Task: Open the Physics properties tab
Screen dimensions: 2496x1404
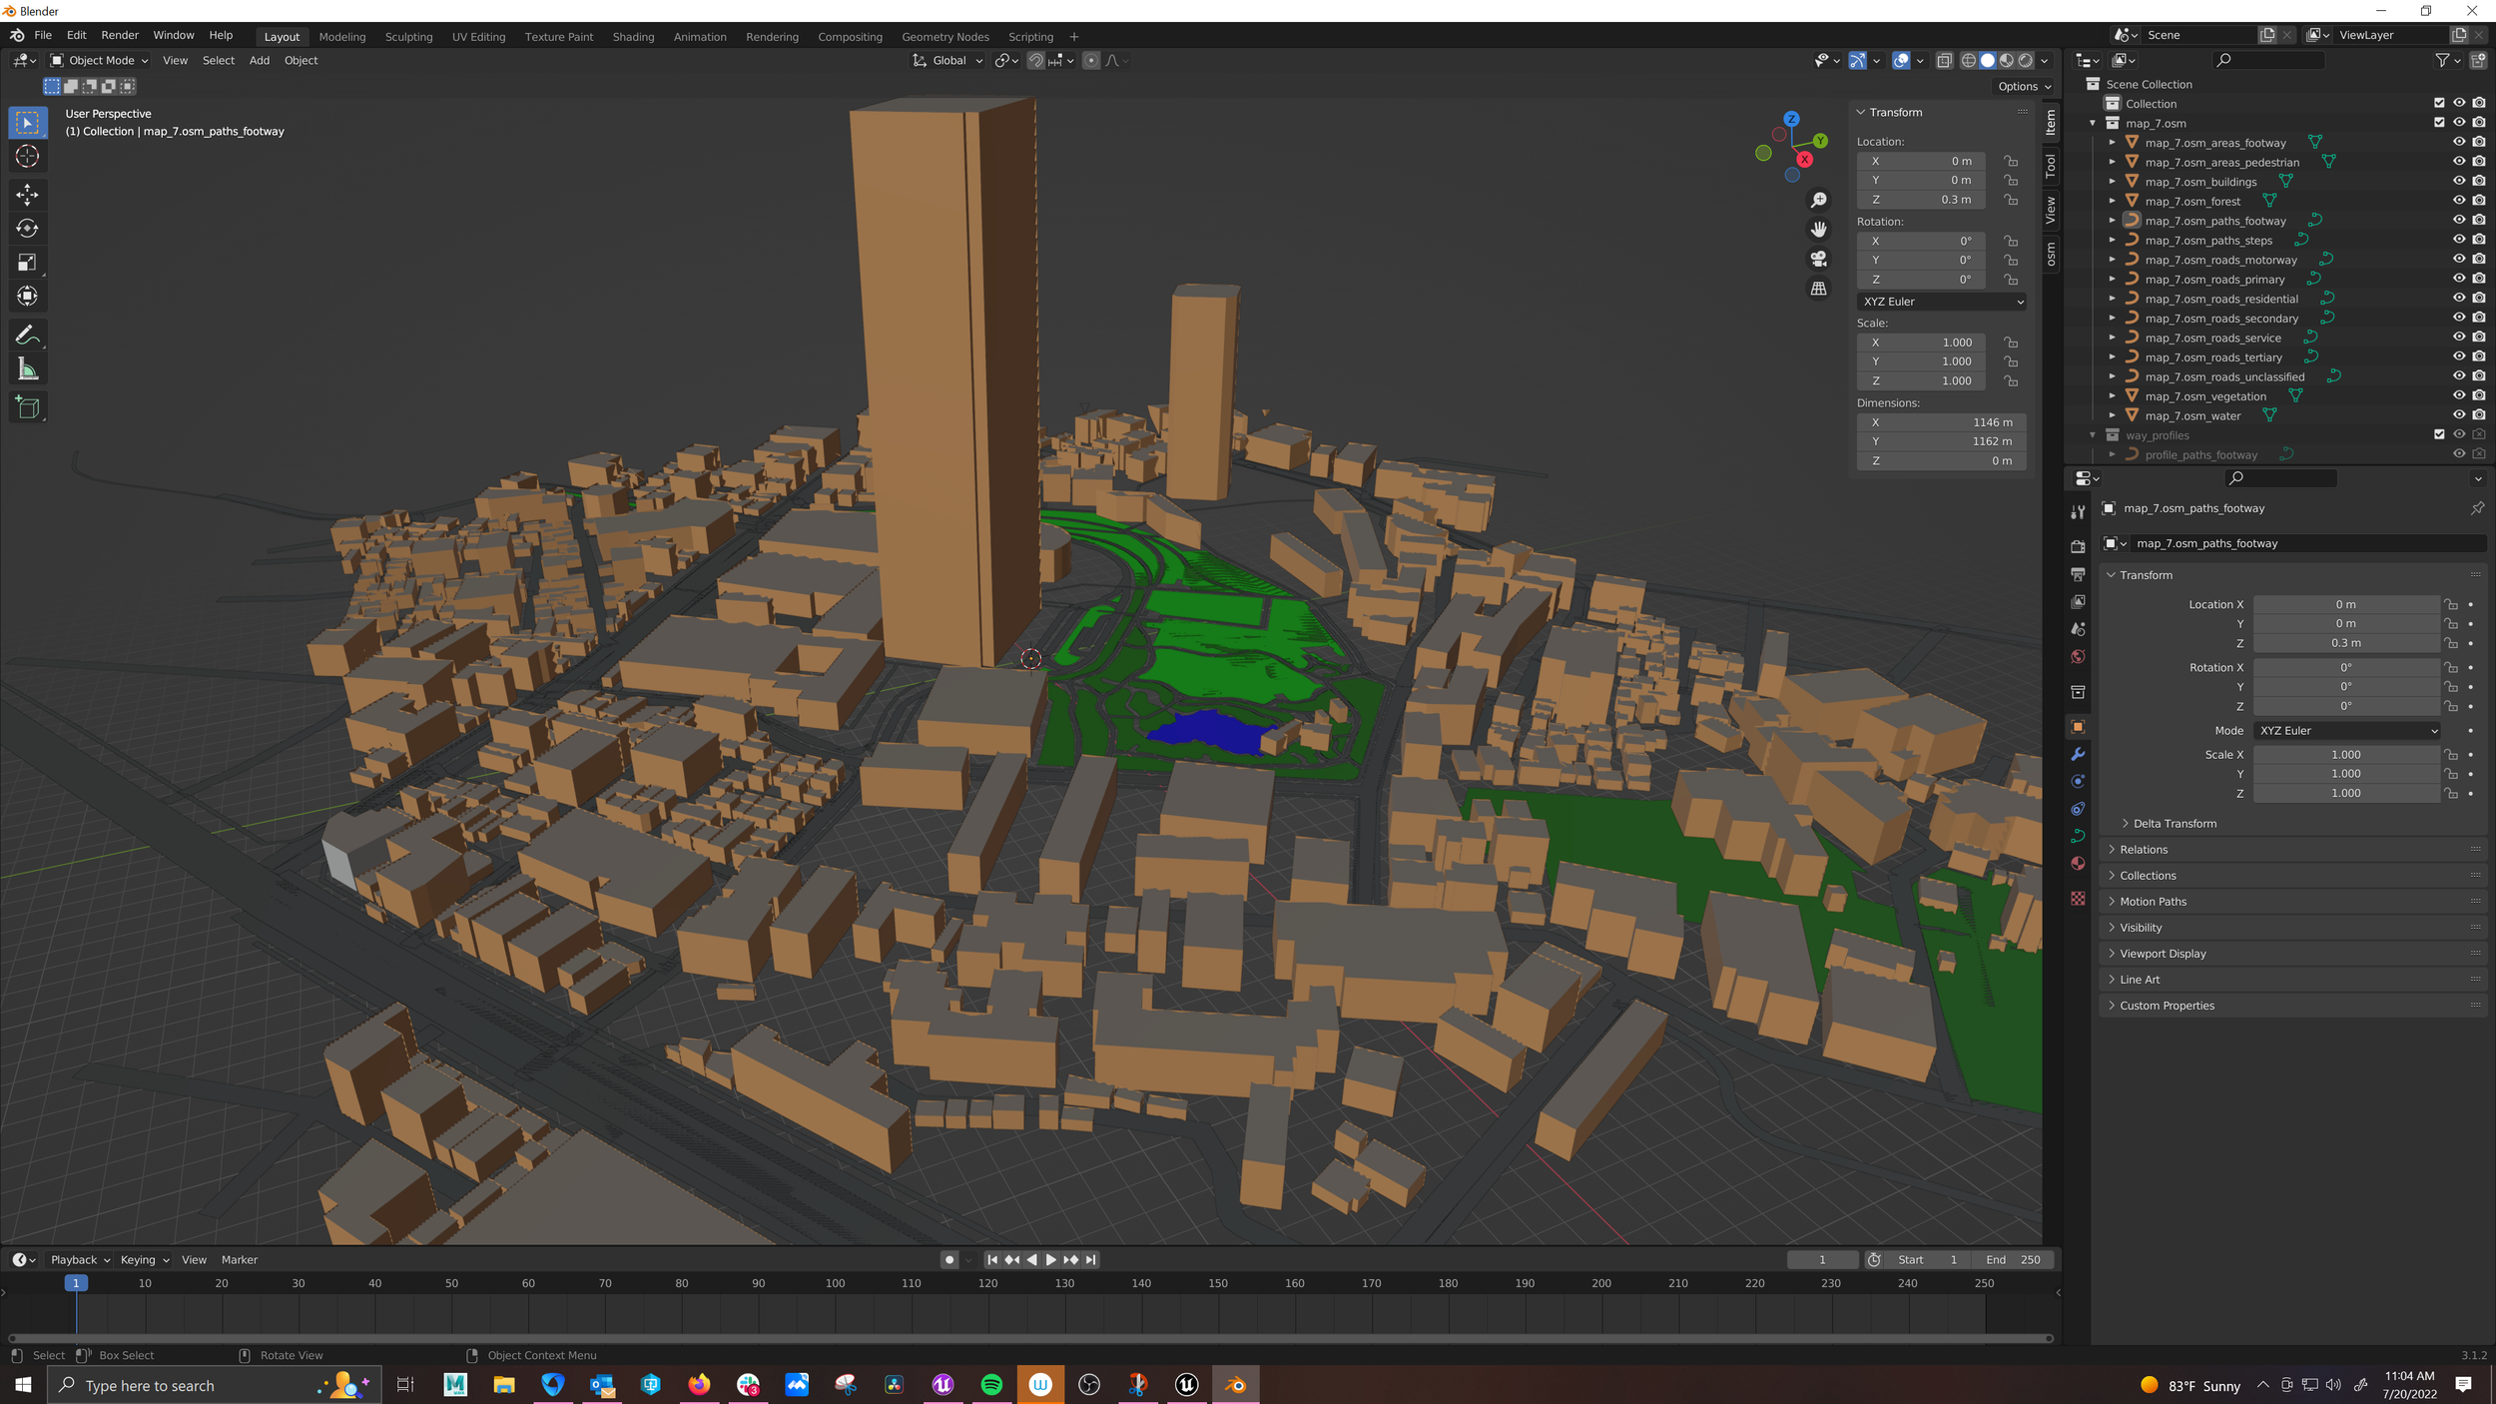Action: click(2078, 781)
